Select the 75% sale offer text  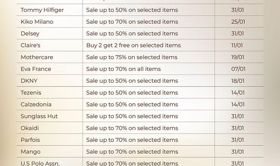tap(132, 57)
